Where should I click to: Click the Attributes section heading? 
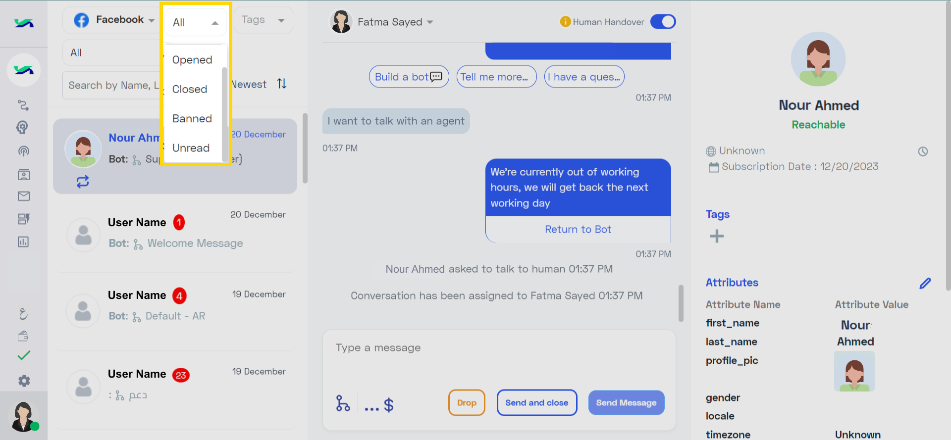(732, 283)
